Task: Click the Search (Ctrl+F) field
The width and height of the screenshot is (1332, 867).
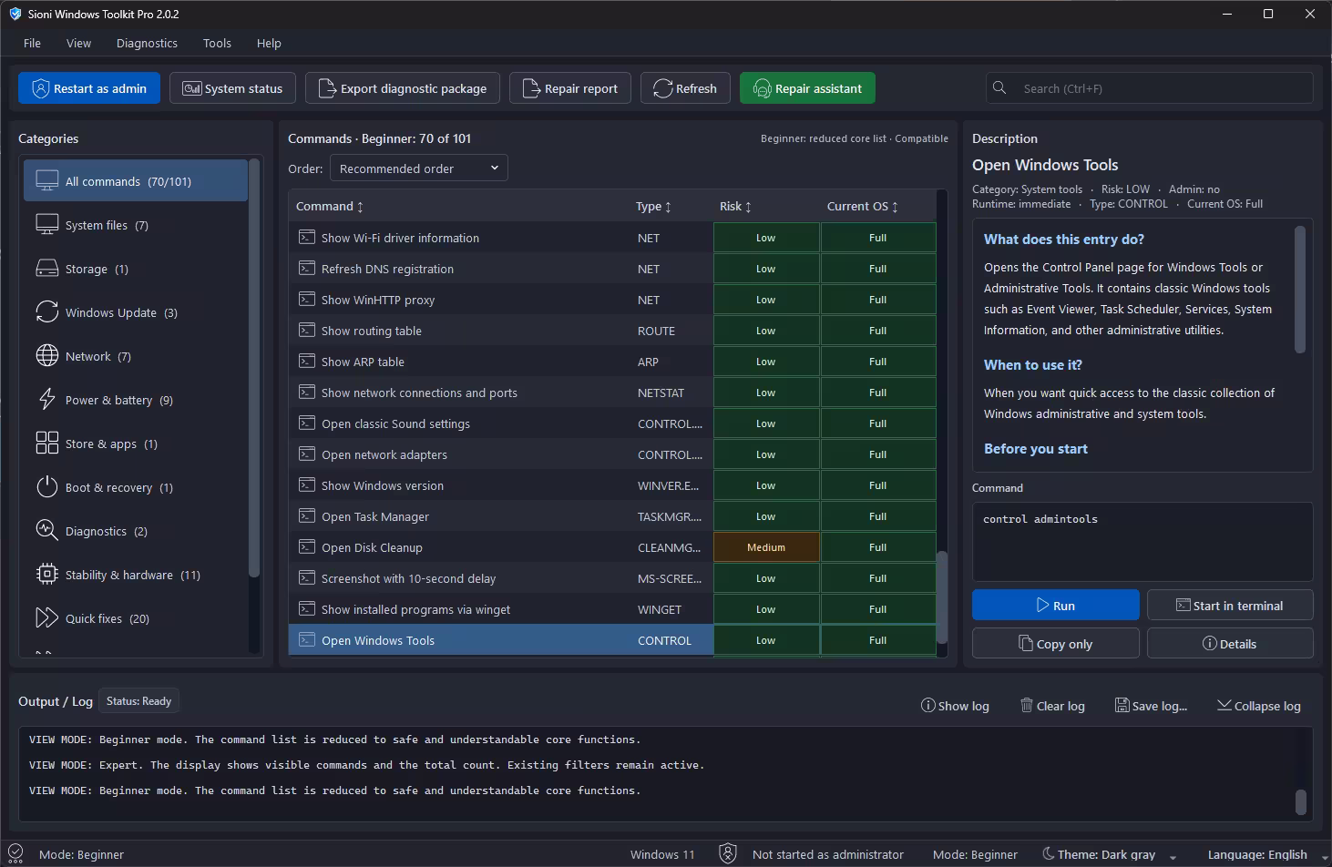Action: [1150, 88]
